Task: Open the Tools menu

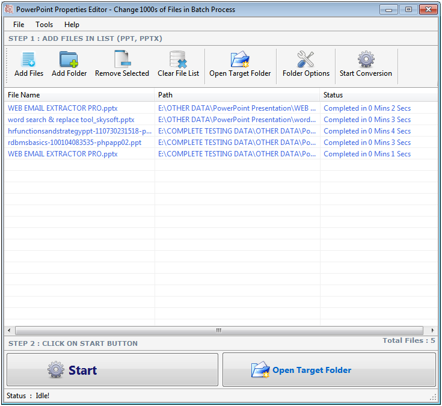Action: pyautogui.click(x=44, y=25)
